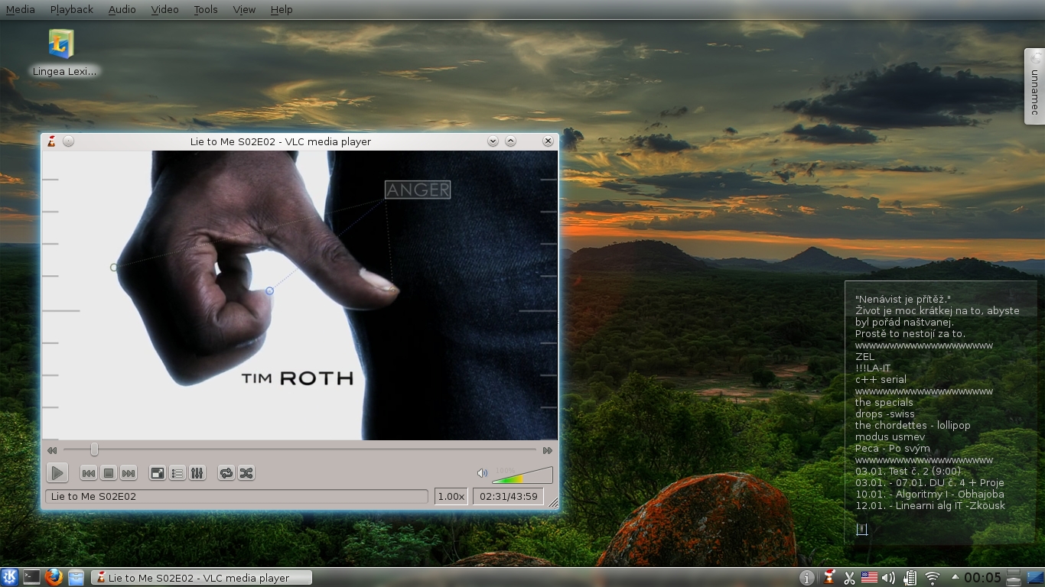The width and height of the screenshot is (1045, 587).
Task: Open file manager from the panel
Action: 76,577
